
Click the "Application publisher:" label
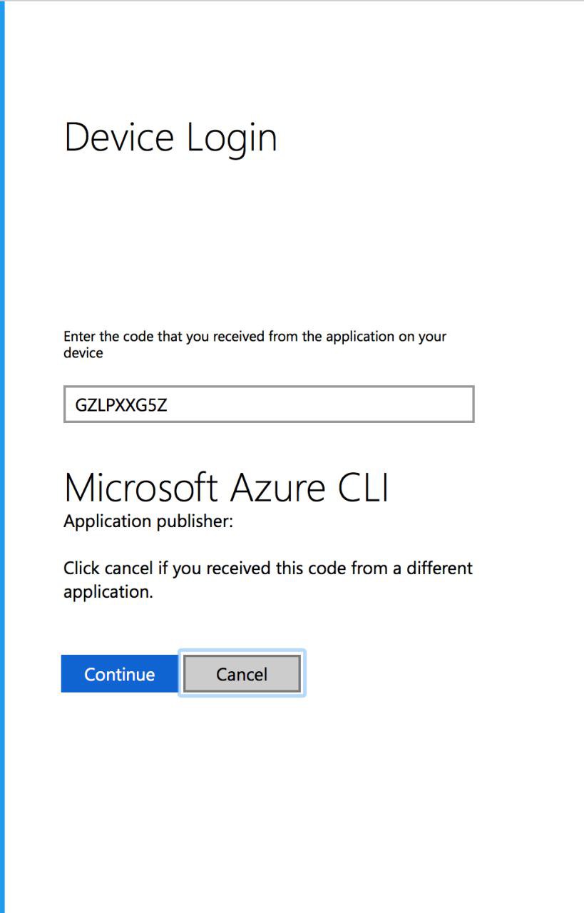(148, 521)
